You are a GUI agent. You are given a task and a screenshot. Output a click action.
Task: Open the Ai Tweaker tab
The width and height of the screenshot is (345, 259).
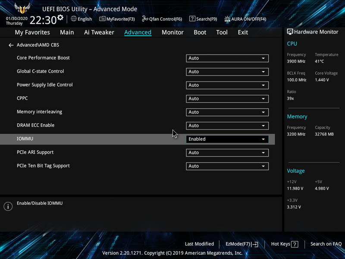coord(99,32)
